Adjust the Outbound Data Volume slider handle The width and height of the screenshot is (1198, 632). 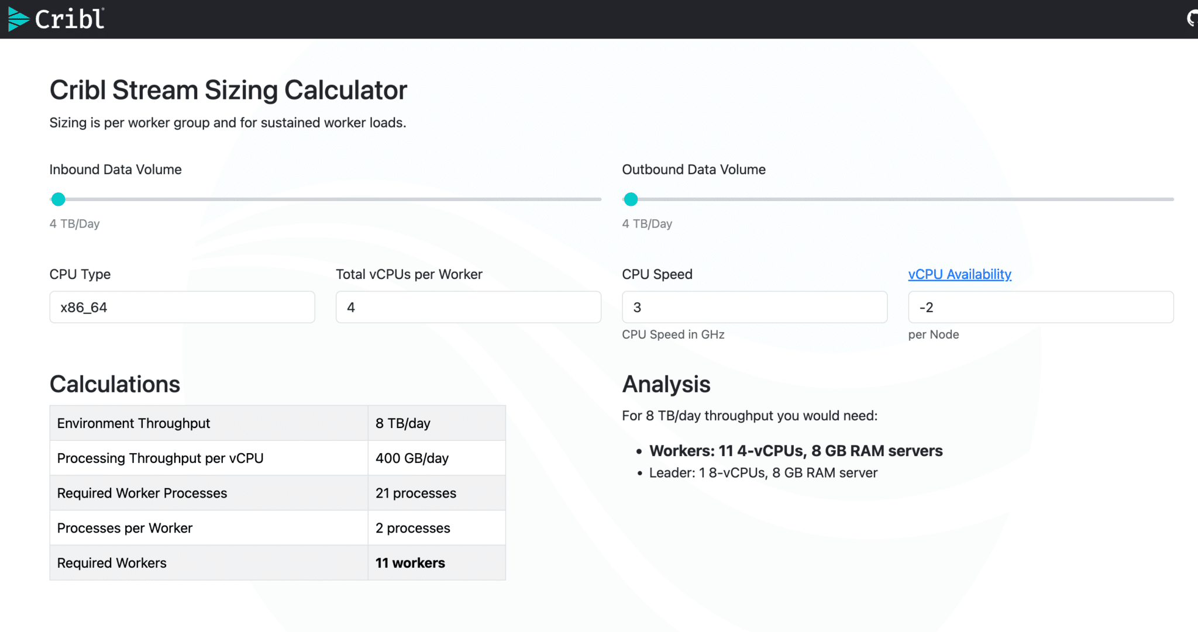click(x=631, y=199)
